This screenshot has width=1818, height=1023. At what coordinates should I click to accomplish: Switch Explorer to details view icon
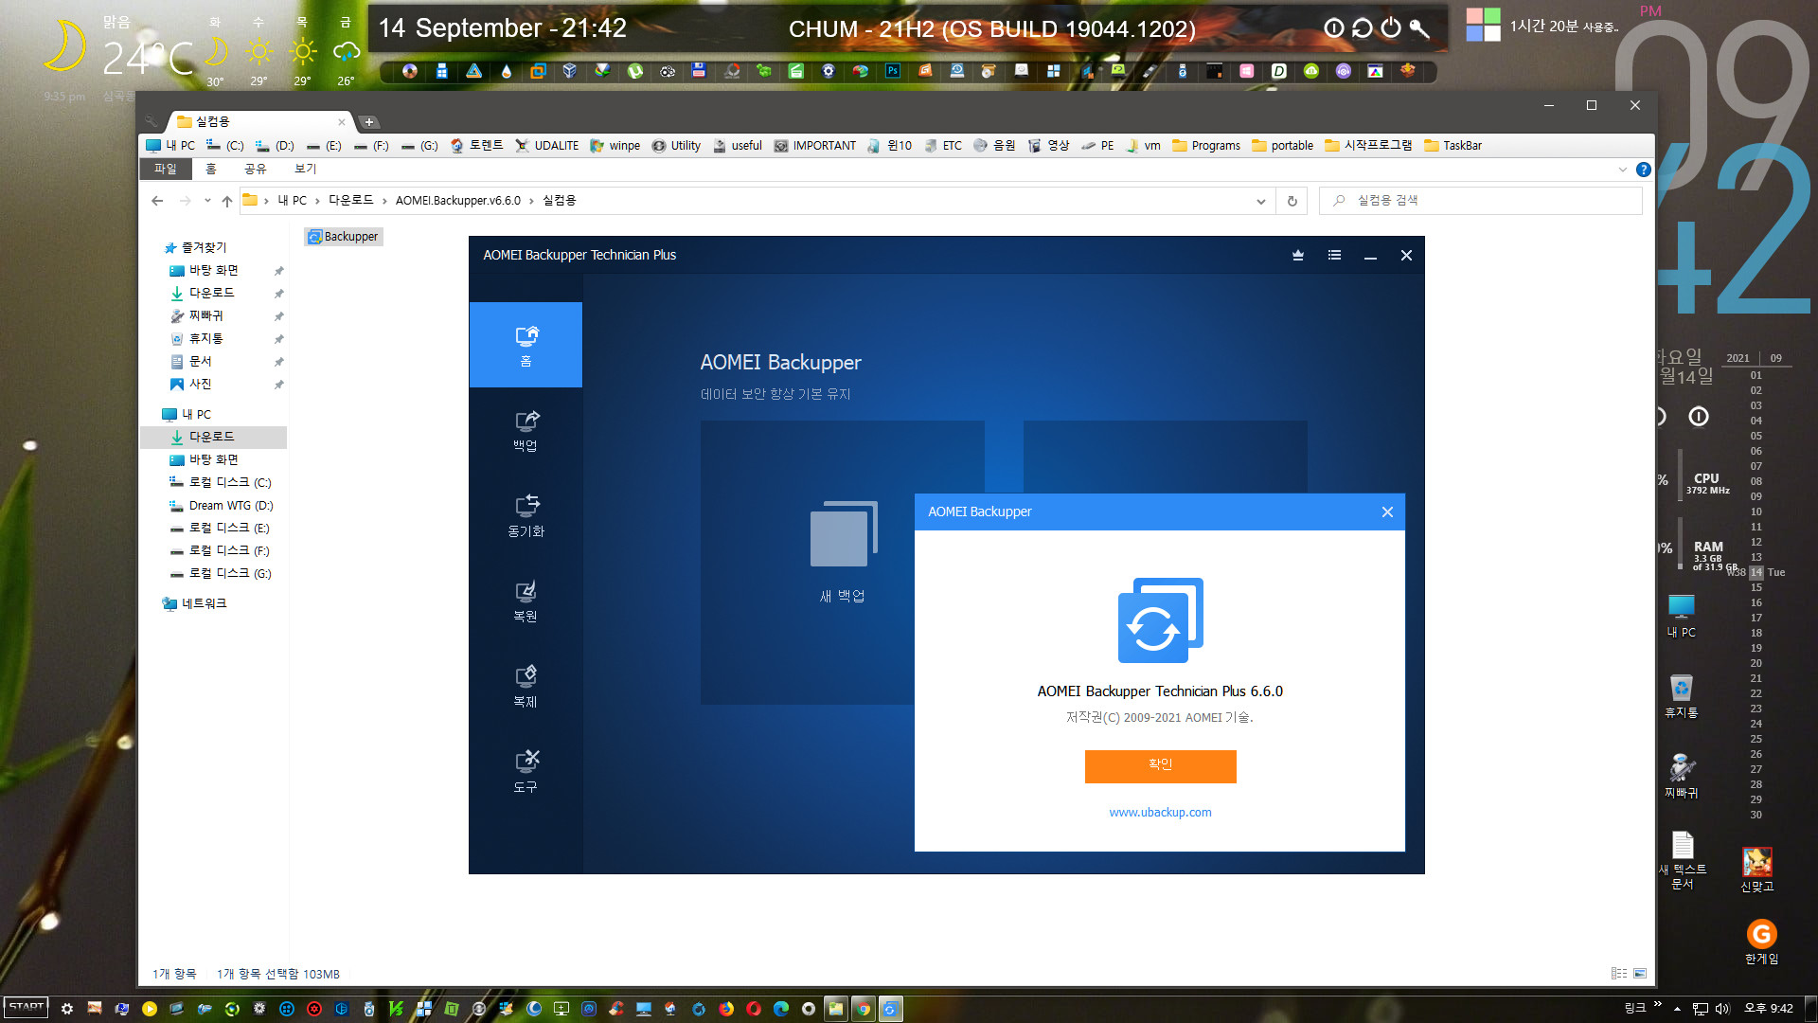pos(1618,974)
